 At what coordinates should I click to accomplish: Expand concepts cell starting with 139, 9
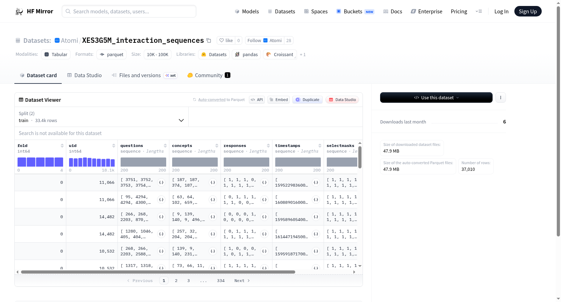213,251
